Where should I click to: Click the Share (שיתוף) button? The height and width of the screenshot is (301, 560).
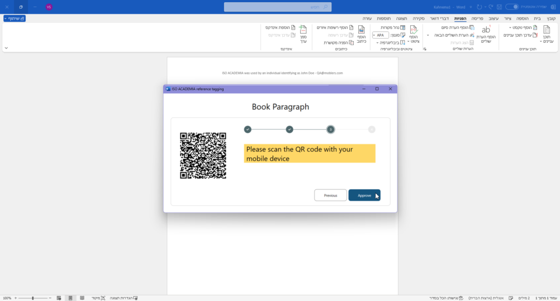click(x=15, y=18)
